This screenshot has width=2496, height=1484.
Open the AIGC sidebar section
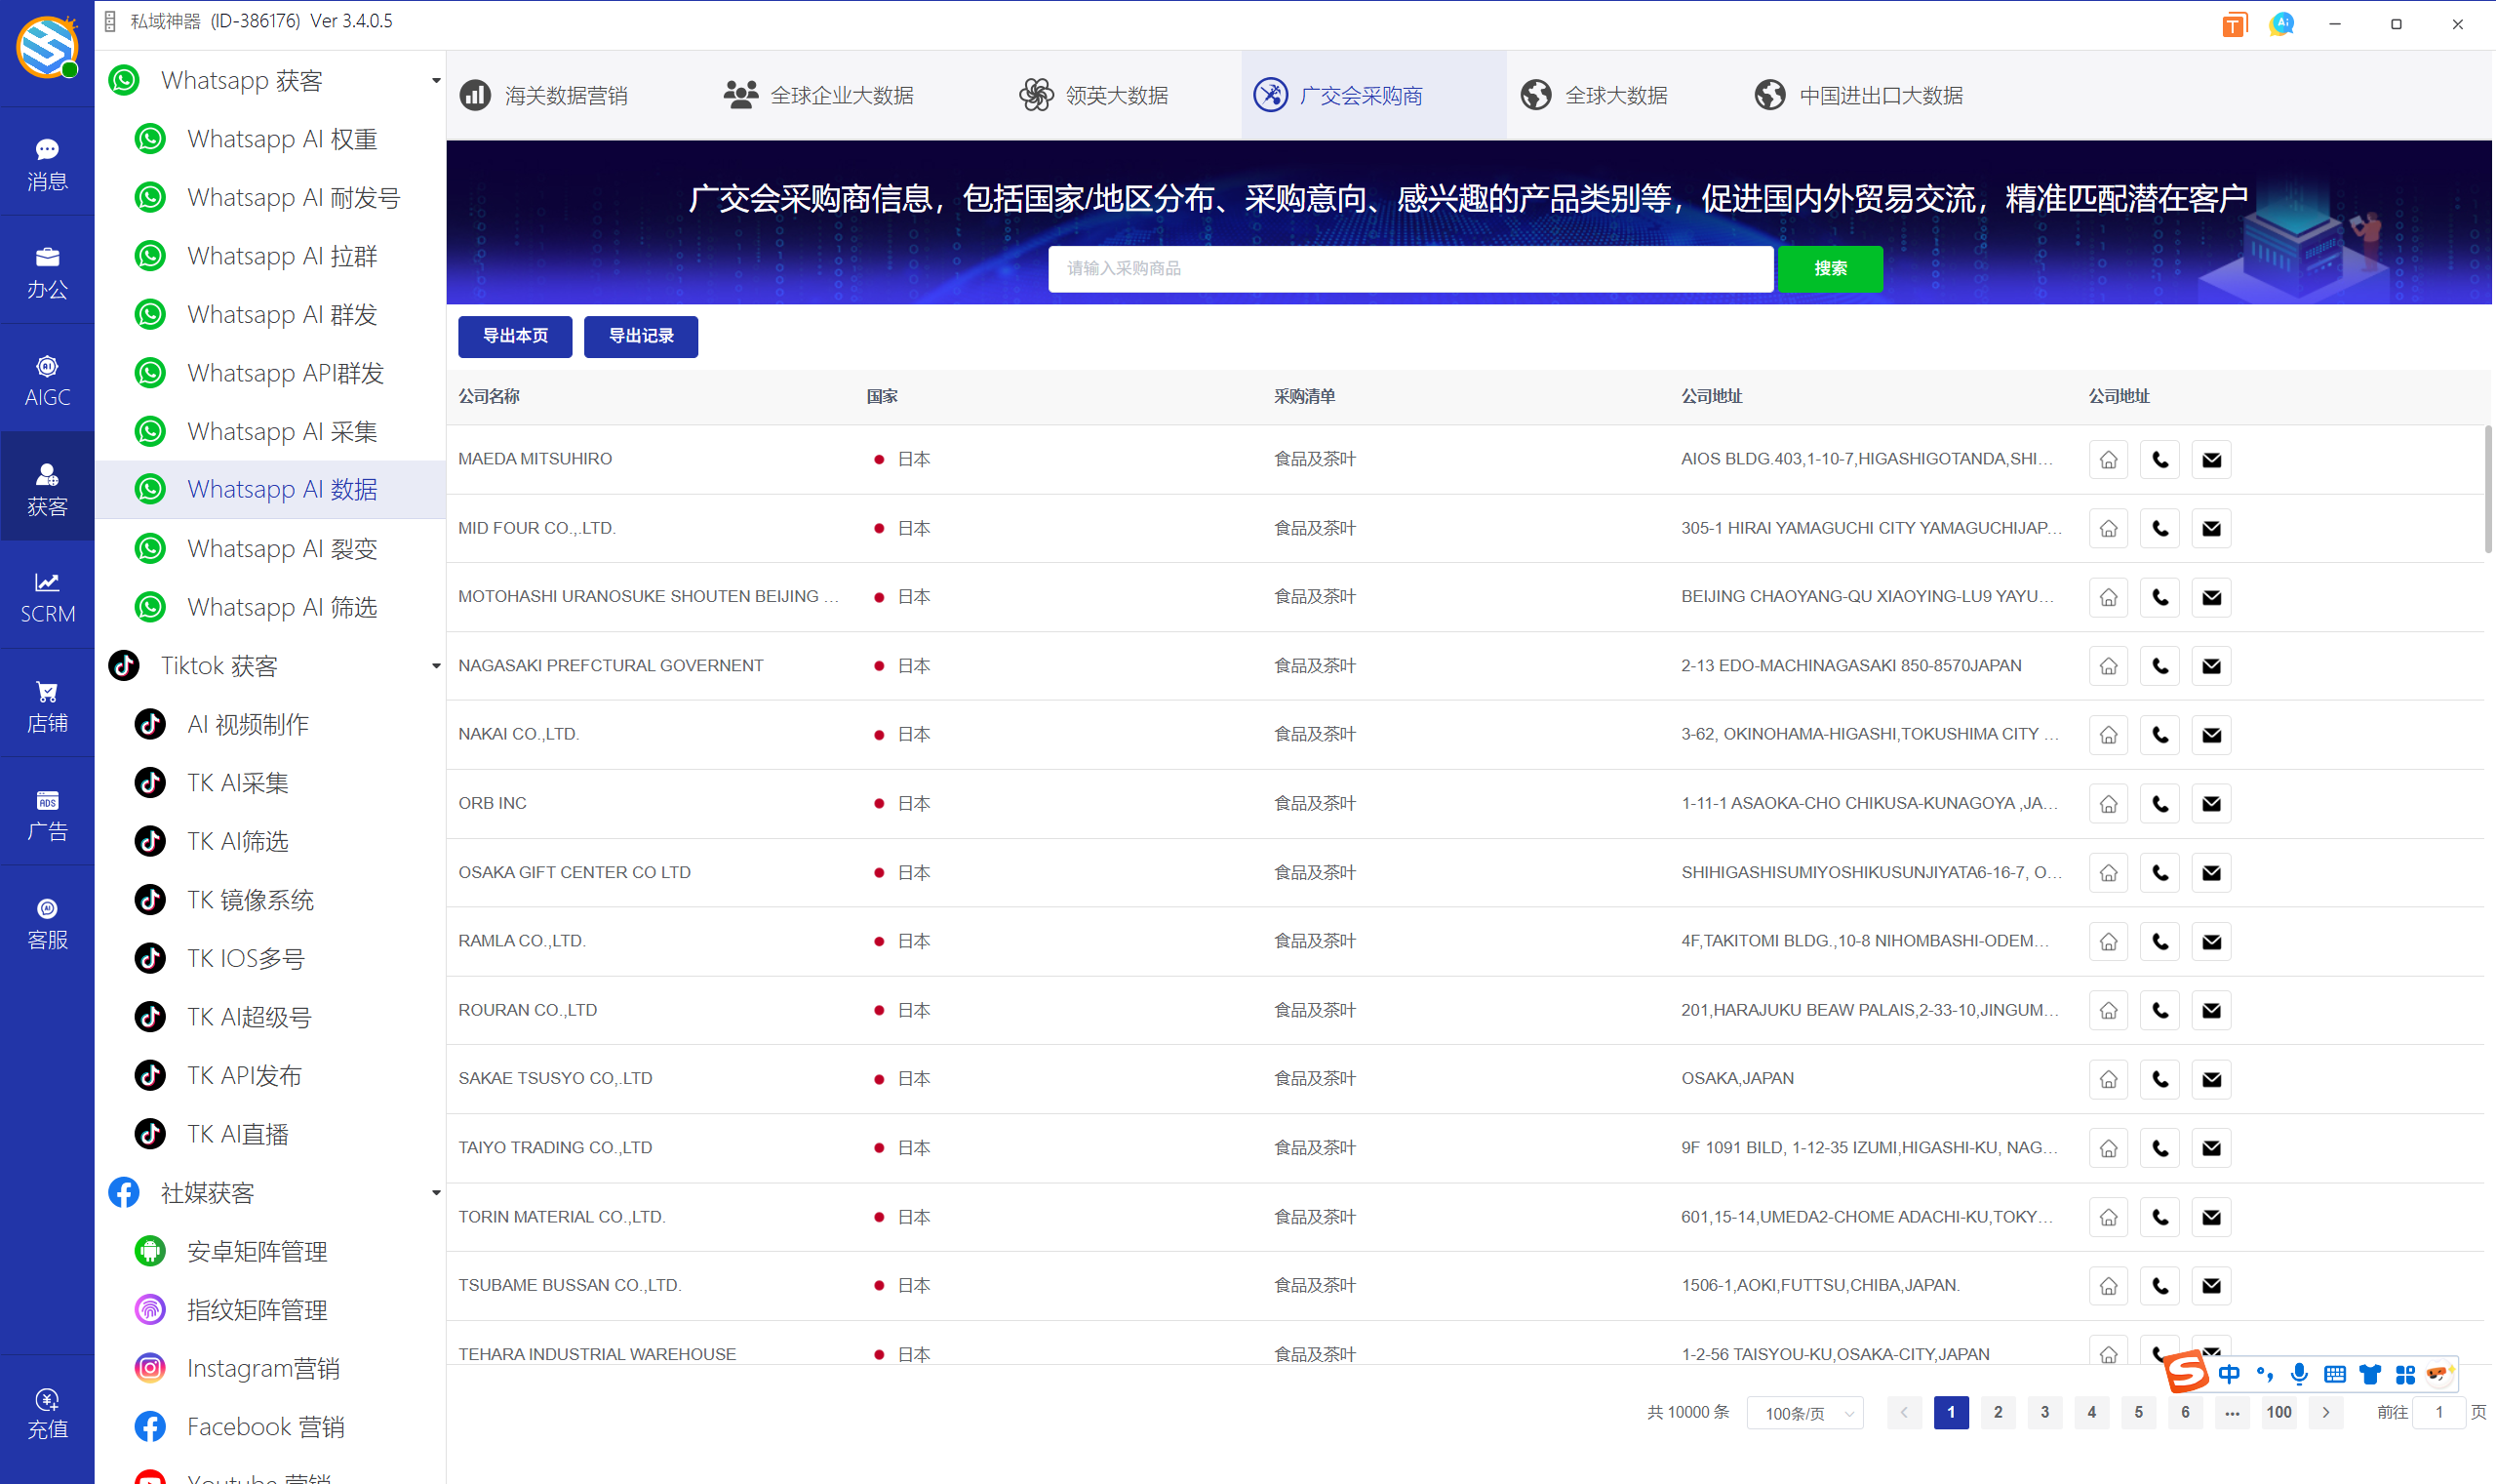pos(47,380)
